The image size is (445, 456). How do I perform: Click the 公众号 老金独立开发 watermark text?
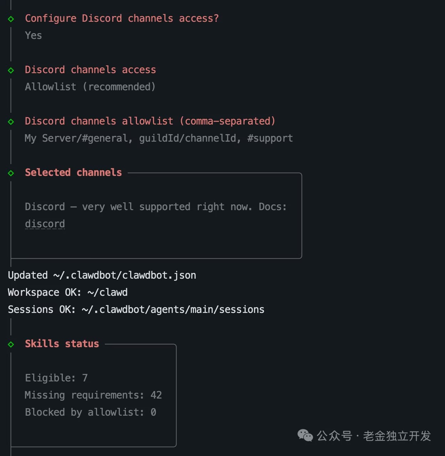374,436
